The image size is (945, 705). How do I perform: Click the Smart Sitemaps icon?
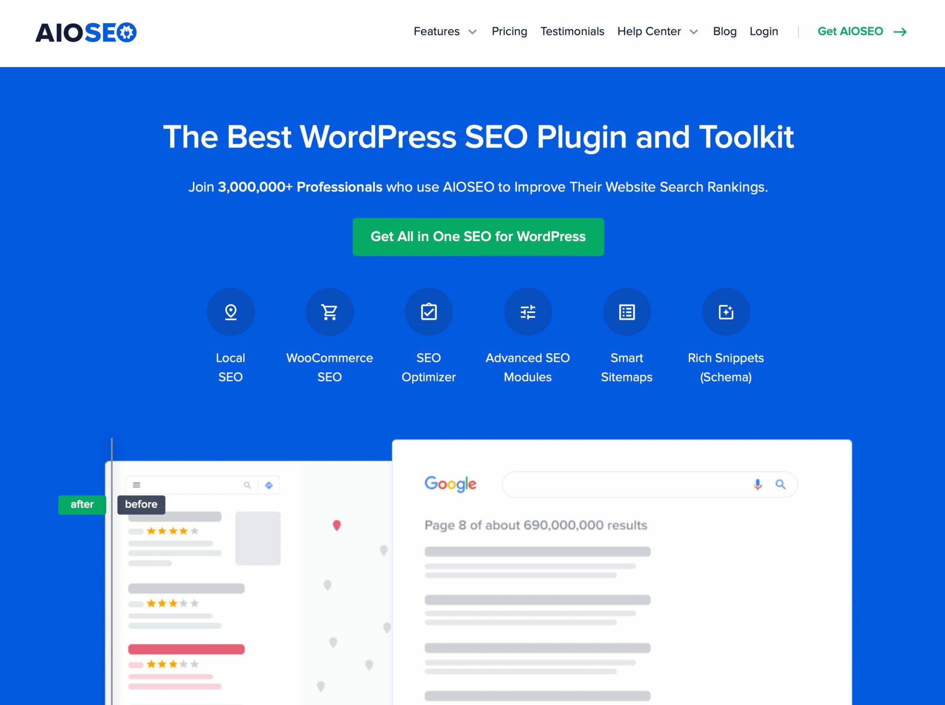[626, 310]
